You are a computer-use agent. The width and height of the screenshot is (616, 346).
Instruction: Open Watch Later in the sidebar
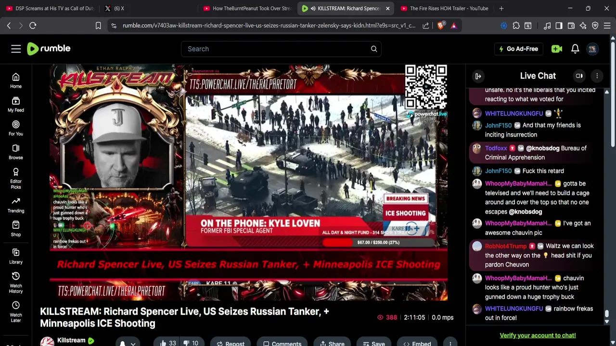pyautogui.click(x=16, y=312)
